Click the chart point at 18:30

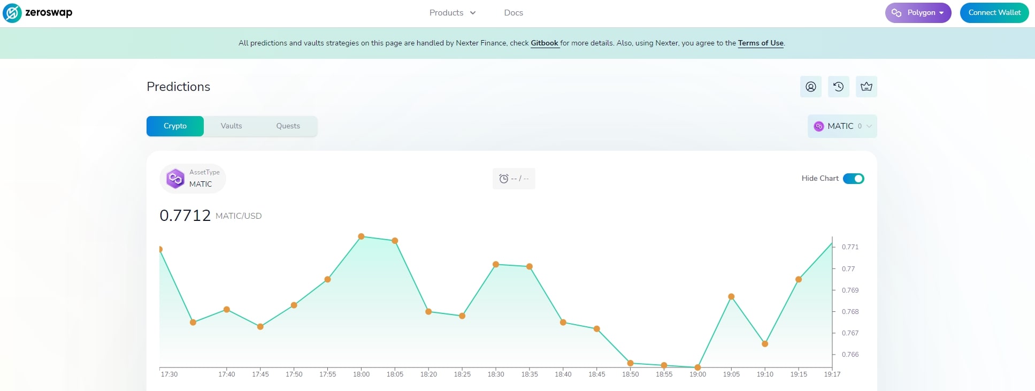(x=496, y=264)
